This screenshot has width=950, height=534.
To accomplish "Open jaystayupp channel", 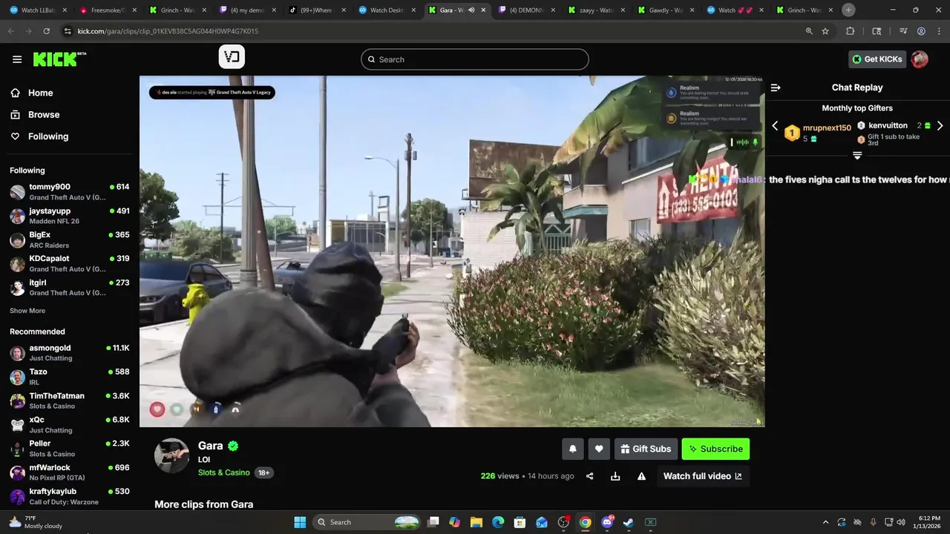I will (x=70, y=216).
